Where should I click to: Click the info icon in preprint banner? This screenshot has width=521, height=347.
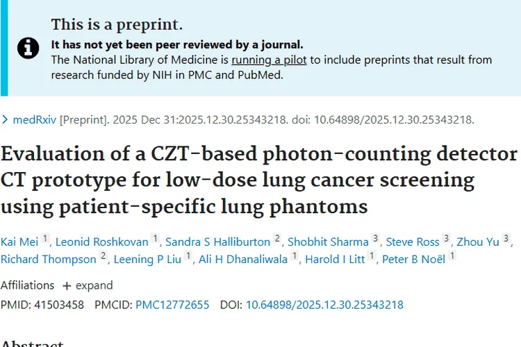click(28, 48)
